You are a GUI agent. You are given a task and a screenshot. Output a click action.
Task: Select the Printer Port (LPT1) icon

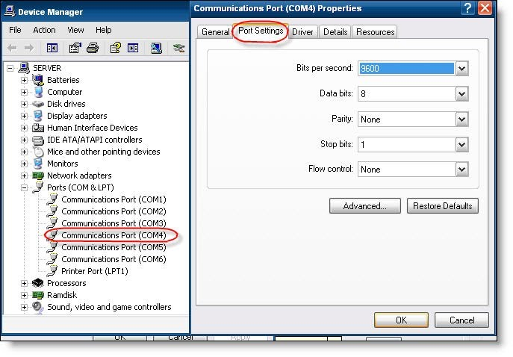(x=52, y=271)
